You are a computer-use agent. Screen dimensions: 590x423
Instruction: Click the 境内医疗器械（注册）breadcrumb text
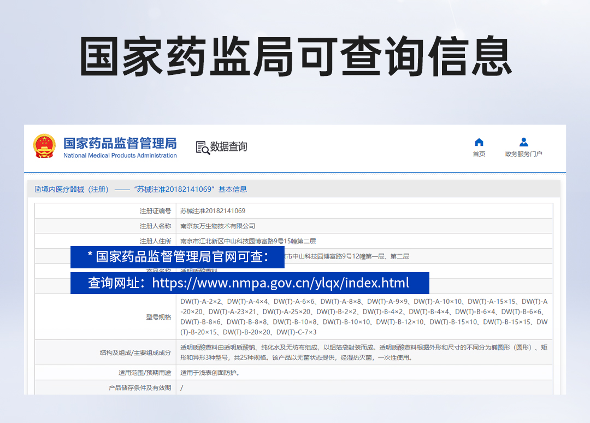[75, 189]
